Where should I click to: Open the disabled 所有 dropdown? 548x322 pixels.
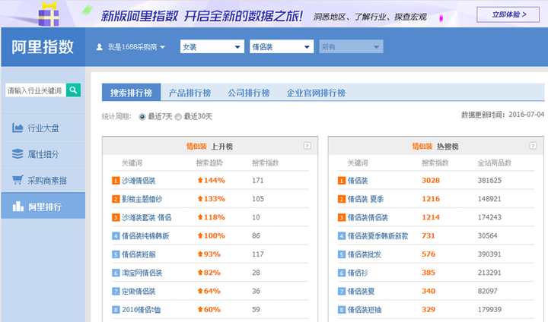pyautogui.click(x=351, y=47)
